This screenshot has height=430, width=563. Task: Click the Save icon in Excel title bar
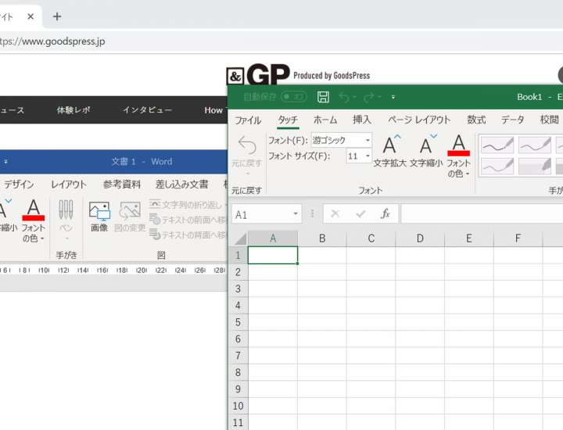[x=323, y=97]
